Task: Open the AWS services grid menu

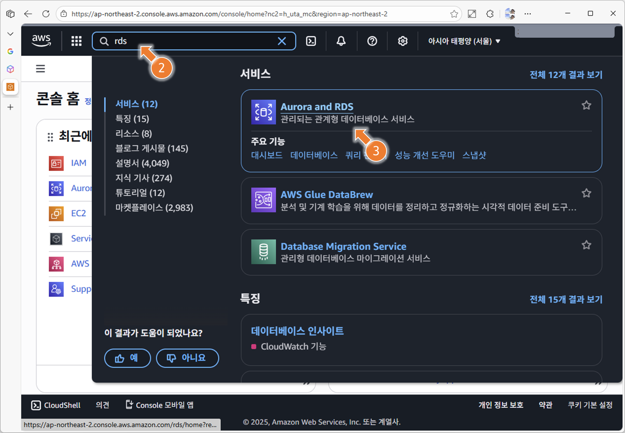Action: 77,41
